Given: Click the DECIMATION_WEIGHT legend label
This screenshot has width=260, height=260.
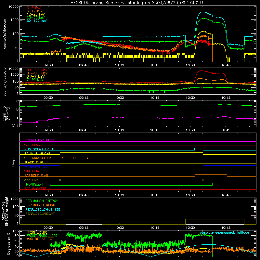Looking at the screenshot, I should (x=41, y=205).
